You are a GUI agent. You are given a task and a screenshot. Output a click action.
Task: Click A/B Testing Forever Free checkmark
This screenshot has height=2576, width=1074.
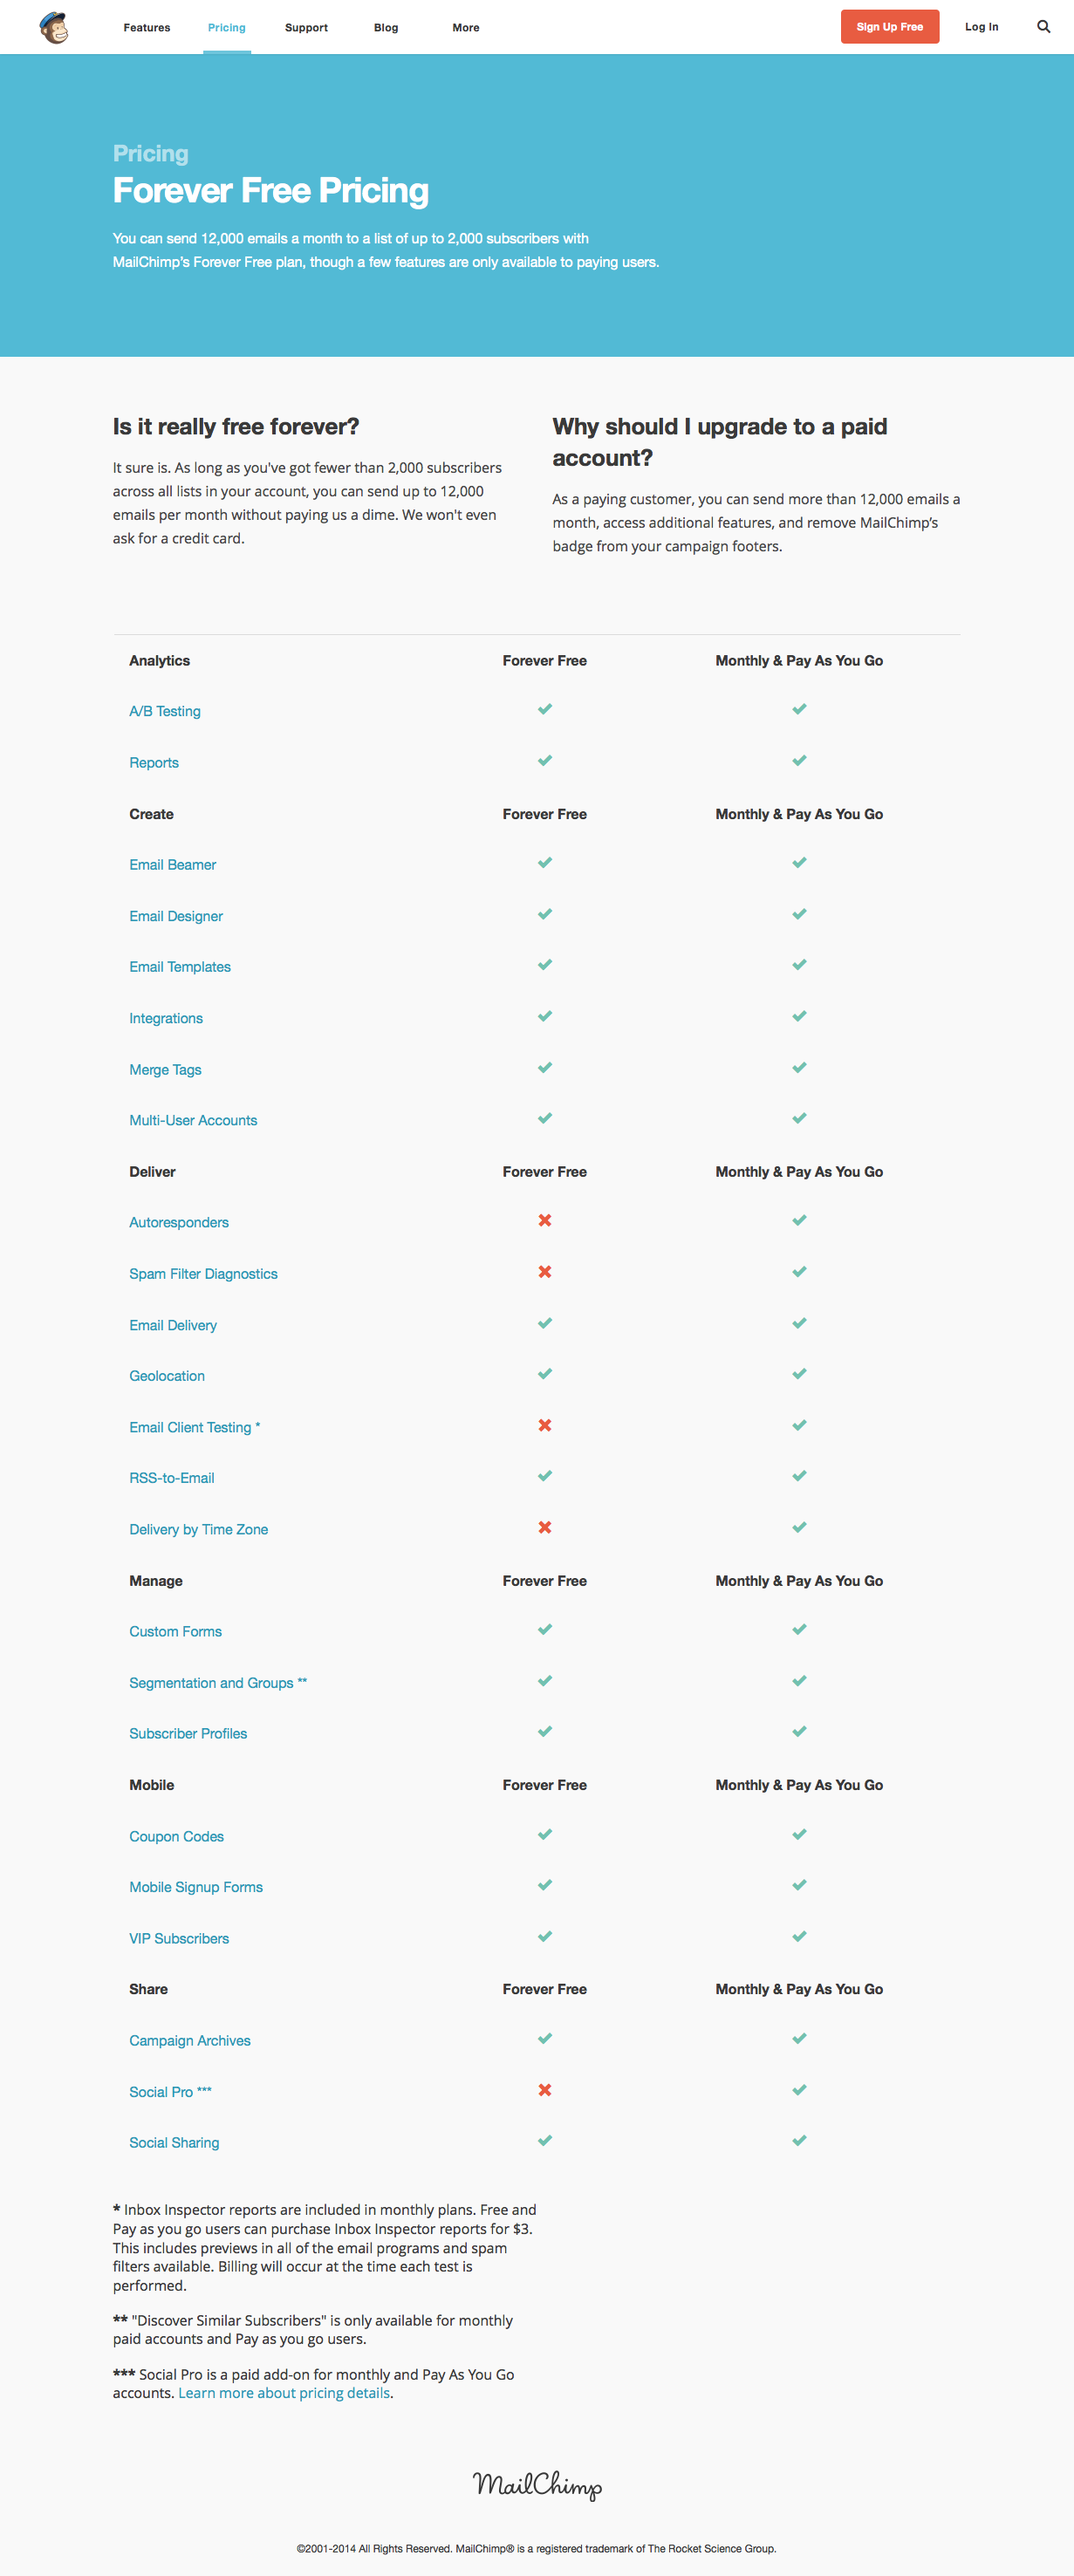pos(545,709)
